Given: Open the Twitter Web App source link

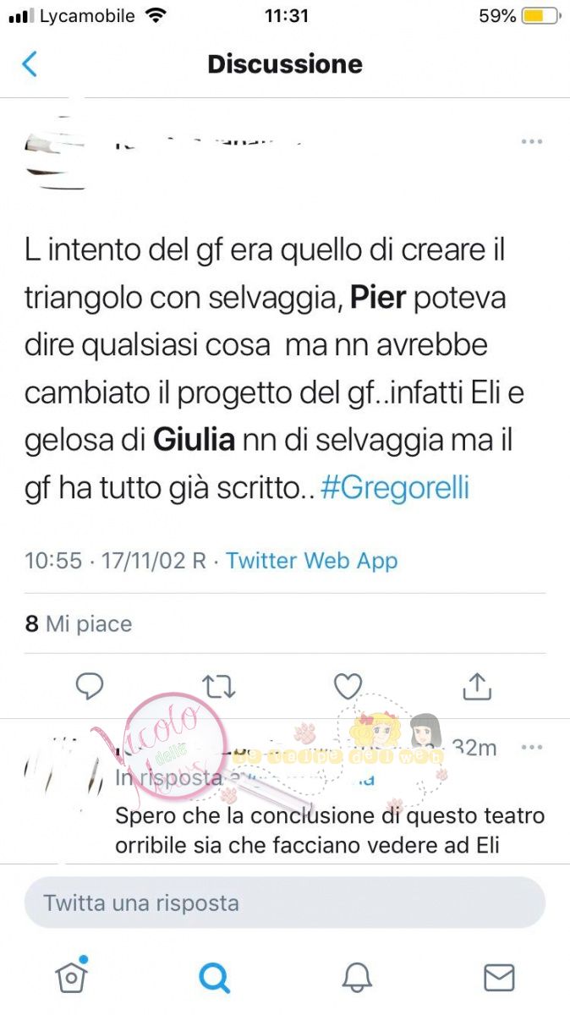Looking at the screenshot, I should (311, 560).
